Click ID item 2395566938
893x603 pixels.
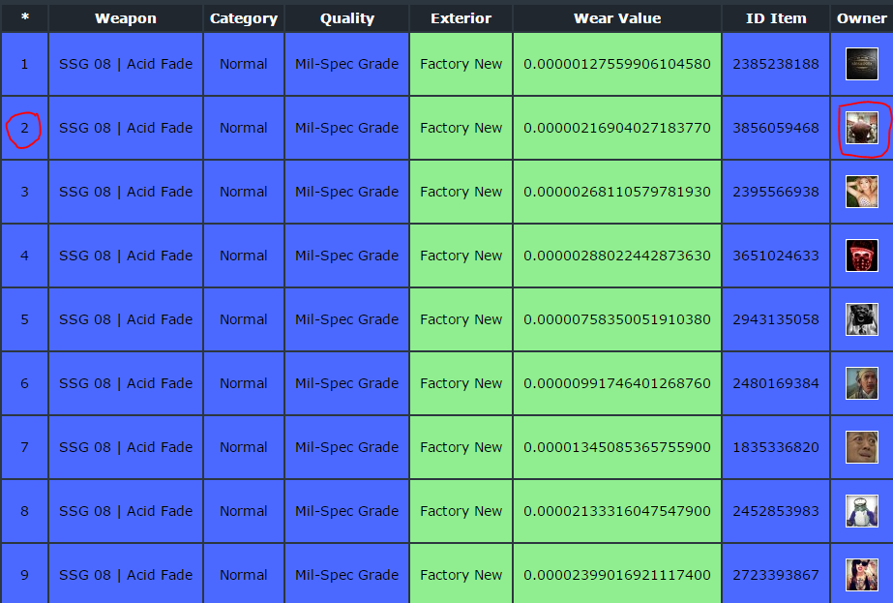tap(776, 192)
